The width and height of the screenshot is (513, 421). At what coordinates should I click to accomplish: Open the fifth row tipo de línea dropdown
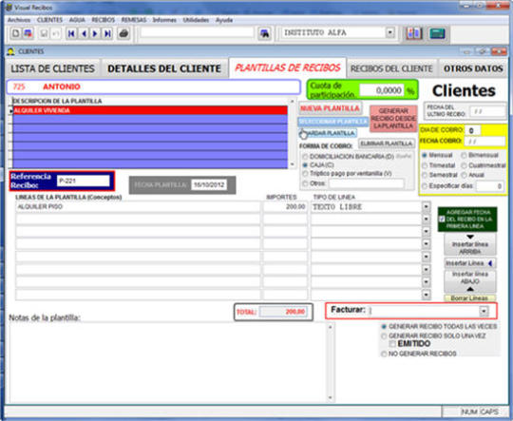pyautogui.click(x=426, y=257)
